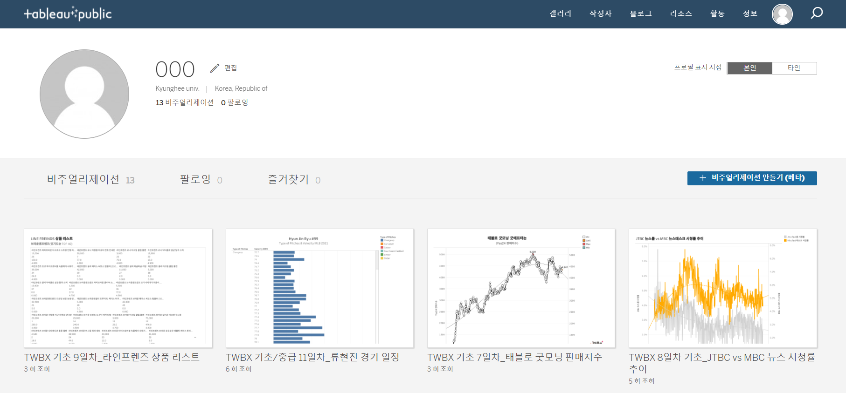Viewport: 846px width, 393px height.
Task: Click the 13 비주얼리제이션 count link
Action: [x=185, y=102]
